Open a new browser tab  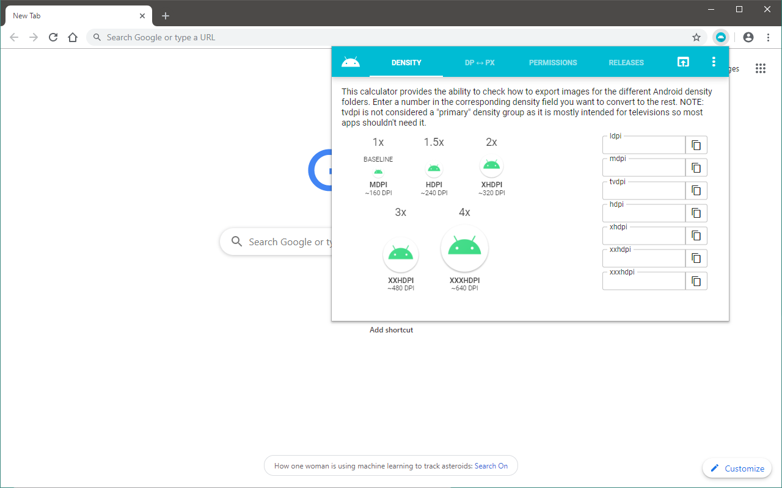click(166, 16)
